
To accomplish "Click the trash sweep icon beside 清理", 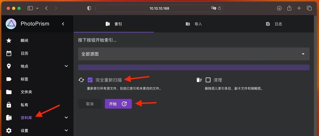I will pyautogui.click(x=199, y=80).
